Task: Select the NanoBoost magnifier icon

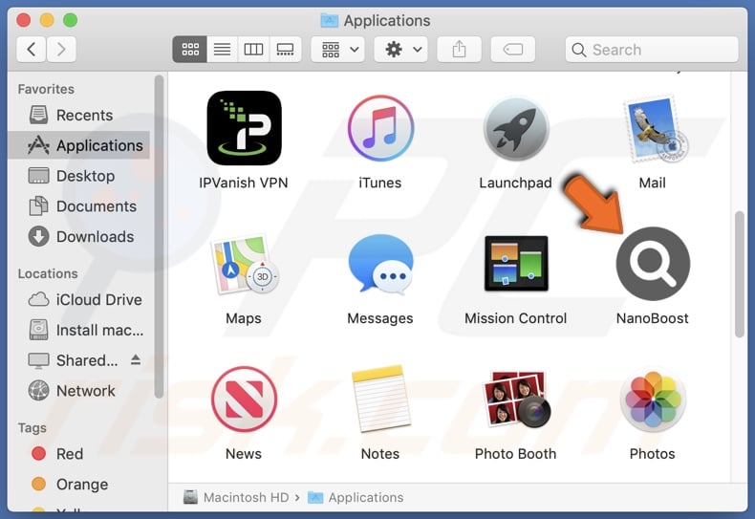Action: coord(653,264)
